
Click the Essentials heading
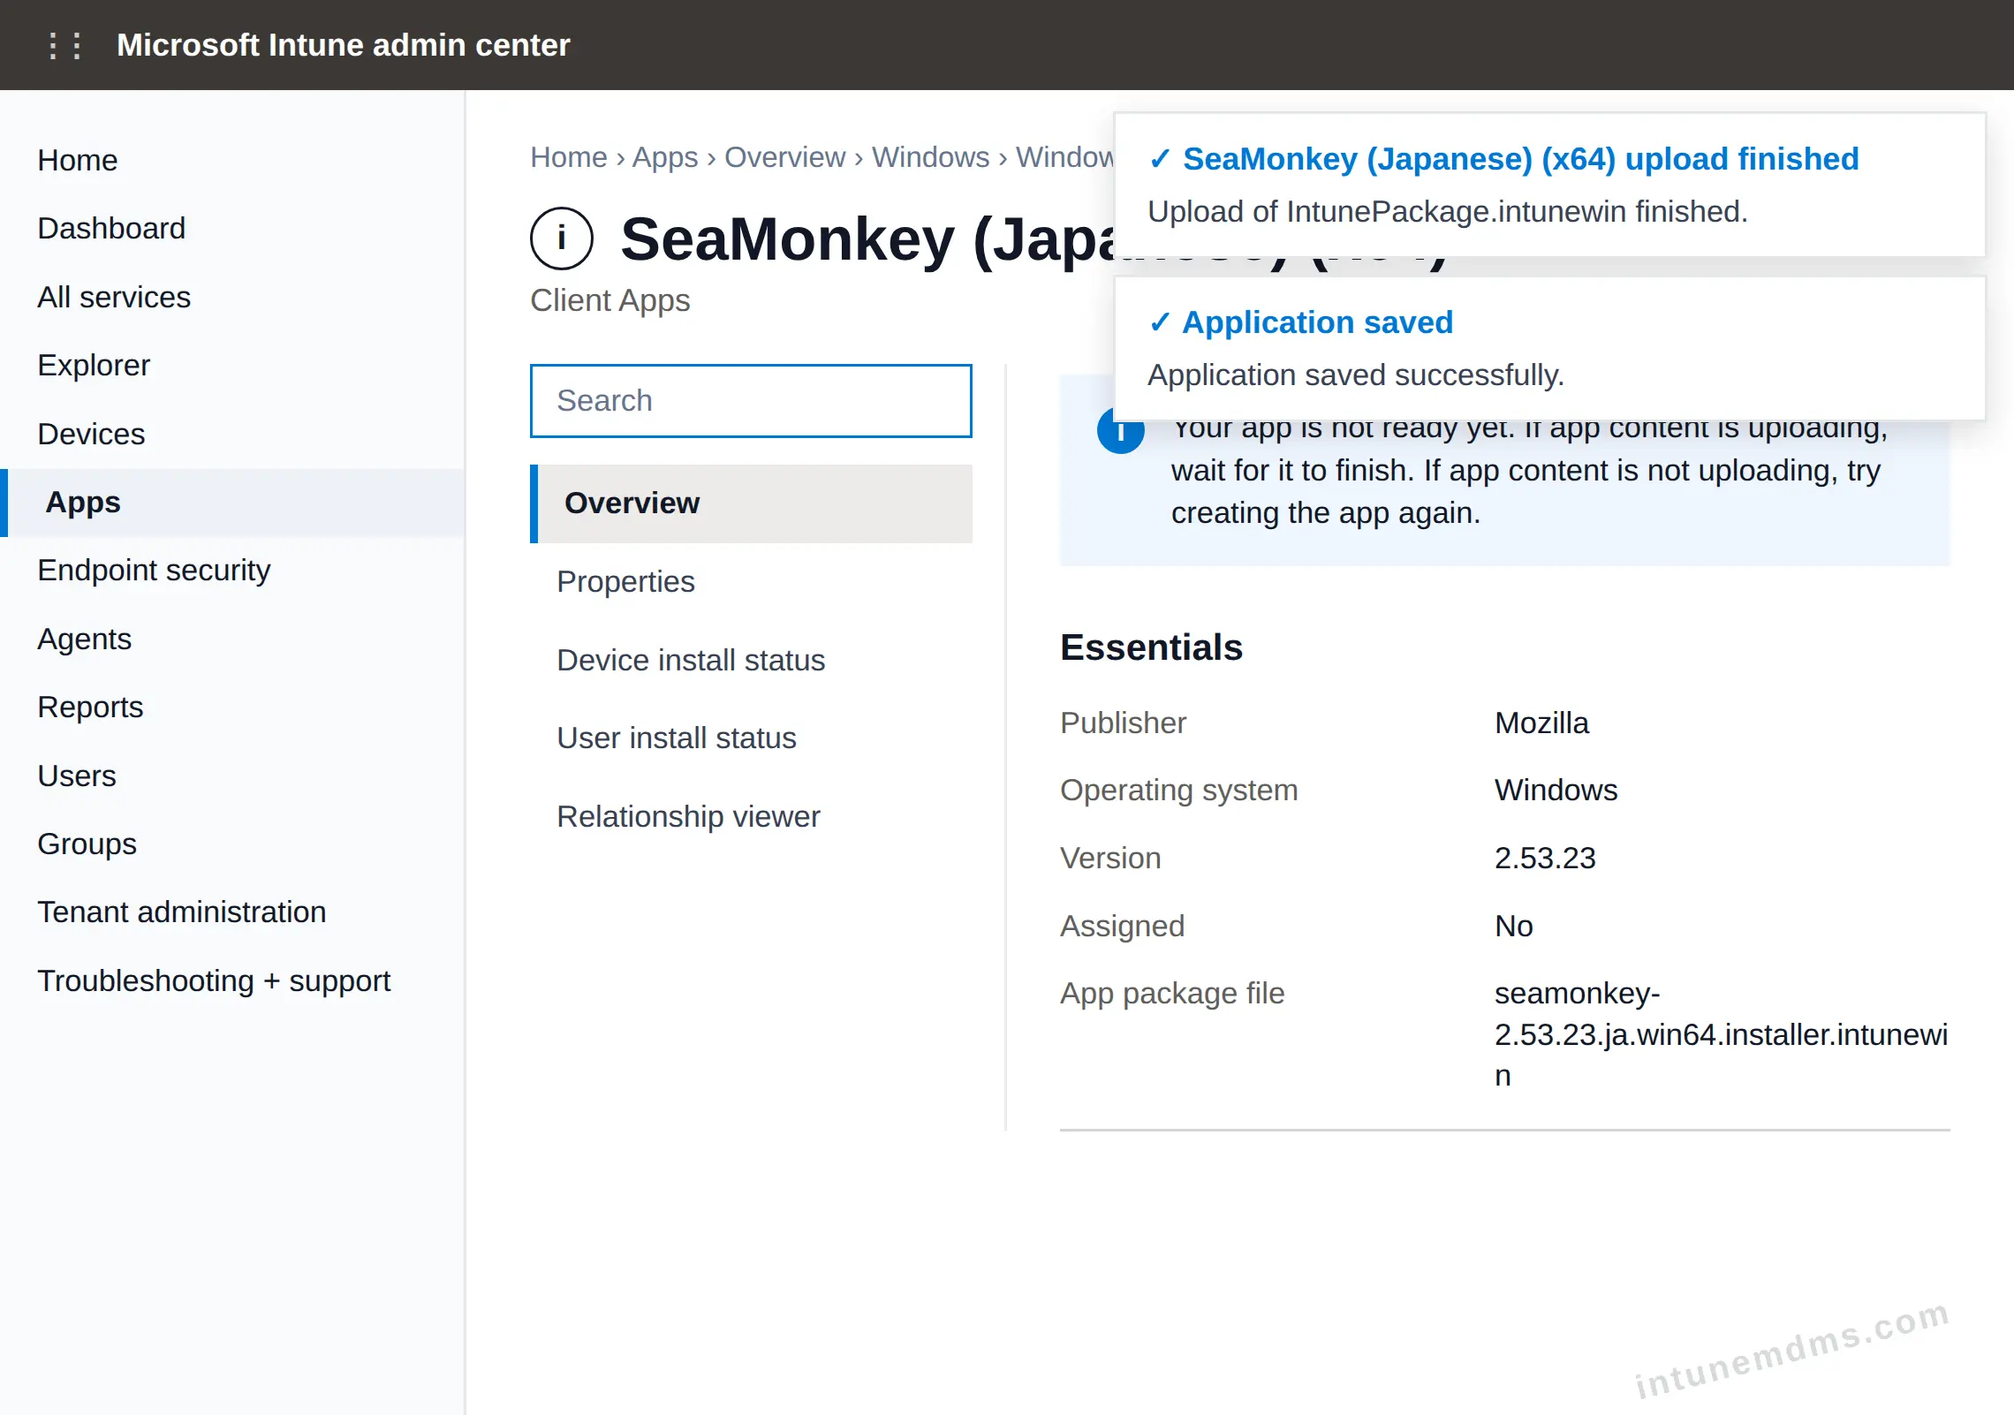(1151, 647)
